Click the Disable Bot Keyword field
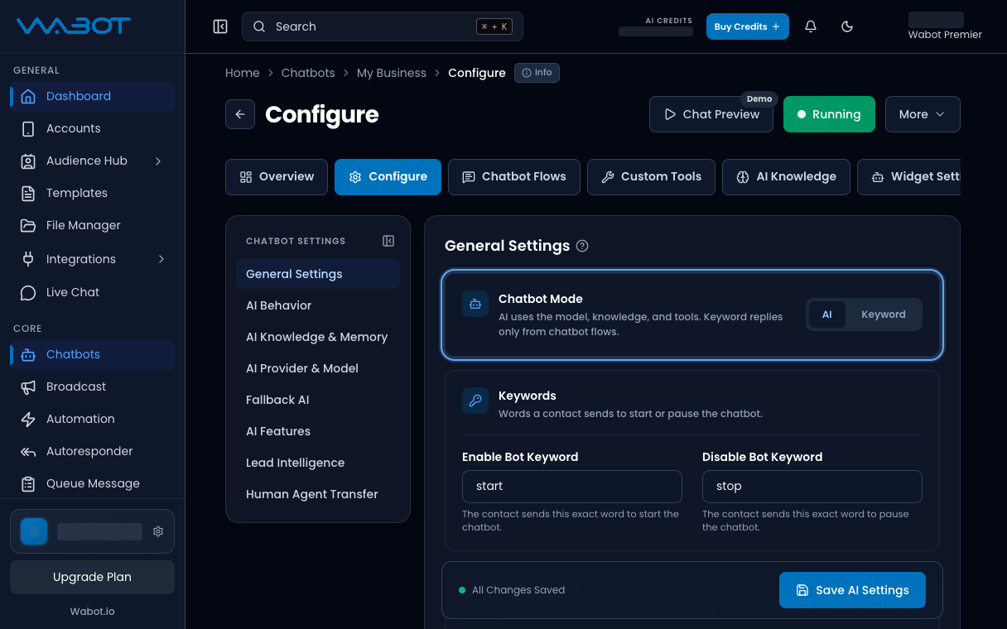This screenshot has width=1007, height=629. pos(812,487)
